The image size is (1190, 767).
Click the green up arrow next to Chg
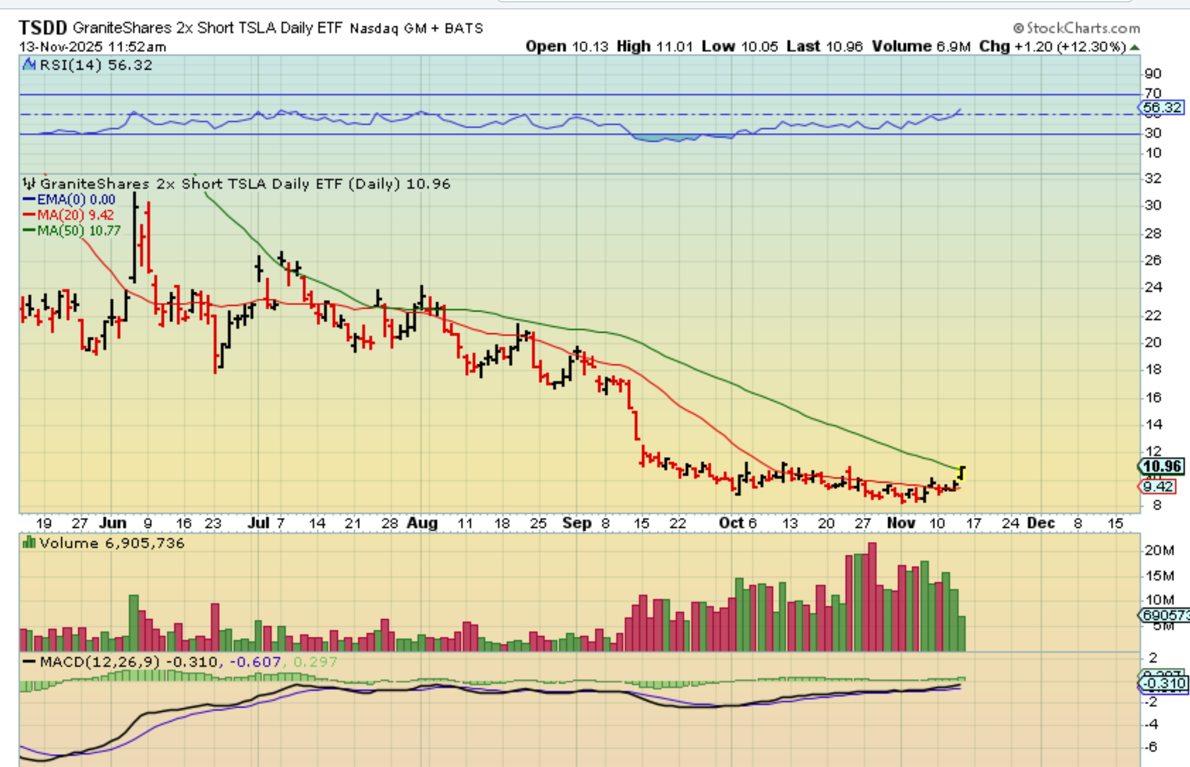[x=1135, y=47]
